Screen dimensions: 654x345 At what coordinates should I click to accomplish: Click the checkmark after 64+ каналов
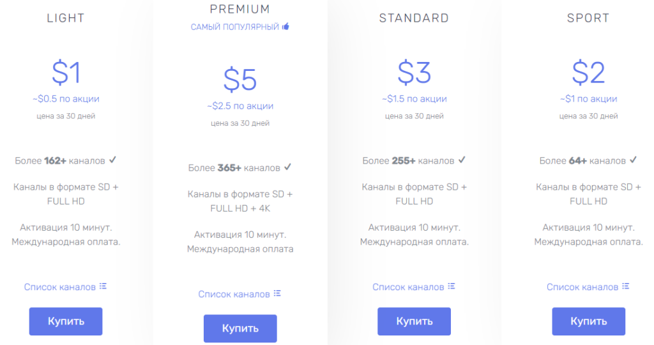[633, 160]
